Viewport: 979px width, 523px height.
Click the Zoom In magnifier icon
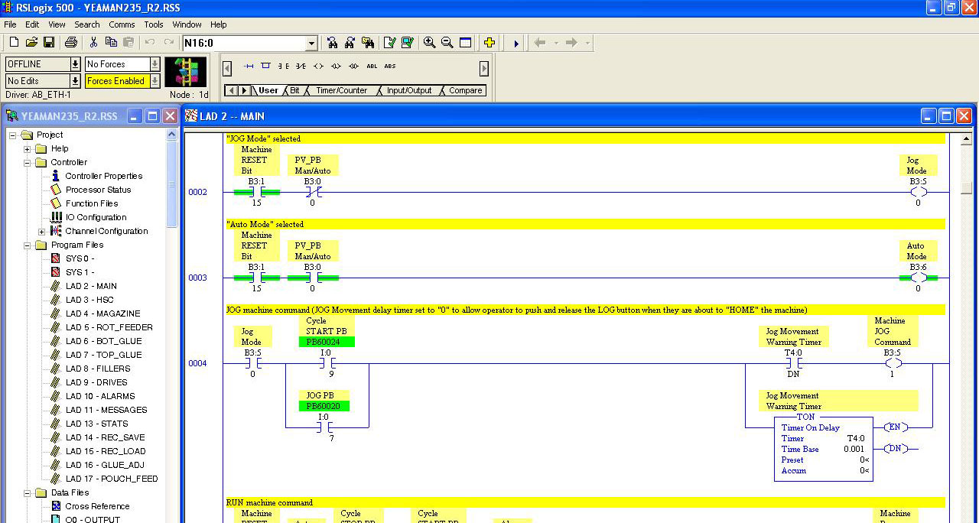click(x=430, y=43)
